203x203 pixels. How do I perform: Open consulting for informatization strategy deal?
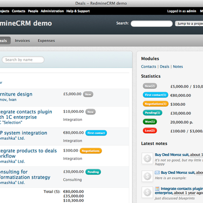pyautogui.click(x=25, y=174)
